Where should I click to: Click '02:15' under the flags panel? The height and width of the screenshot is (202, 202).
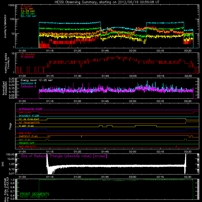pos(160,152)
